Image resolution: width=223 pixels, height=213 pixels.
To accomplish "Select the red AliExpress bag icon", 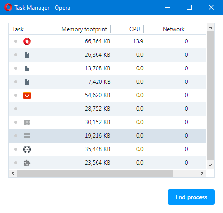I will coord(27,95).
